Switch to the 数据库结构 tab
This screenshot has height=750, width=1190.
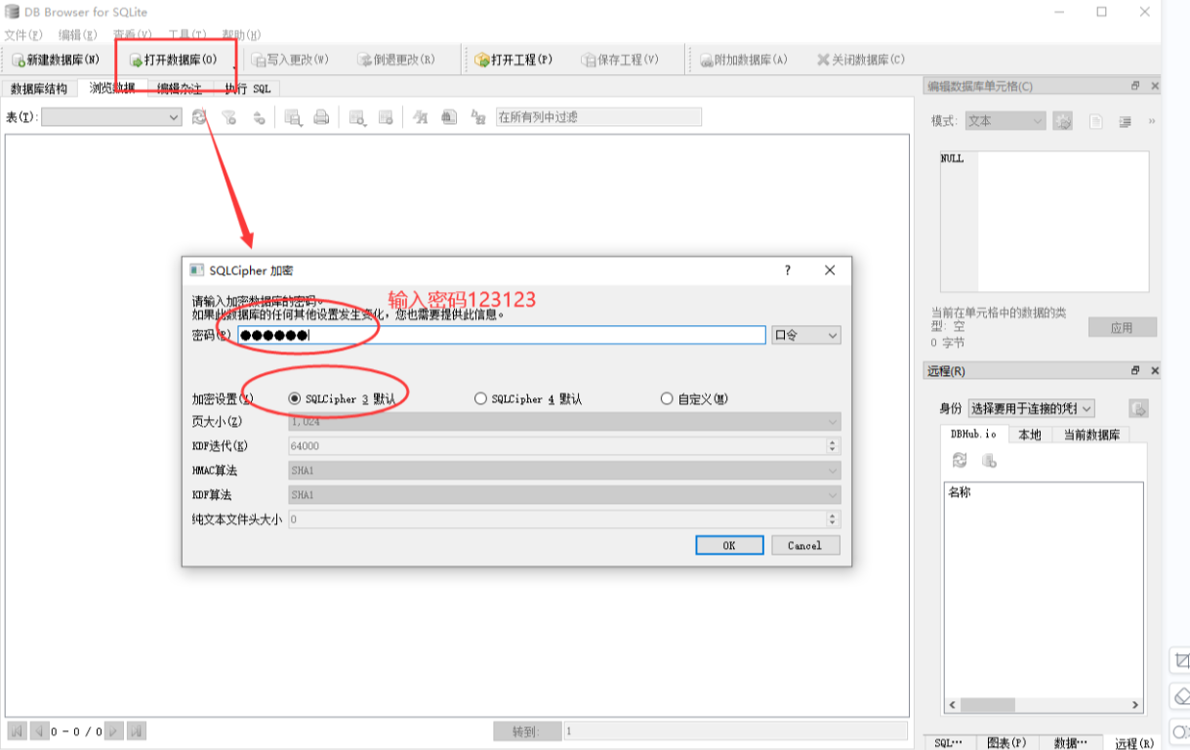point(39,89)
